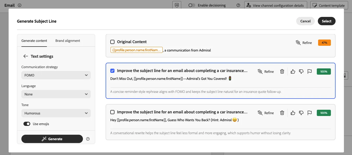Click the "A concise reminder-style rephrase" explanation

(x=196, y=92)
